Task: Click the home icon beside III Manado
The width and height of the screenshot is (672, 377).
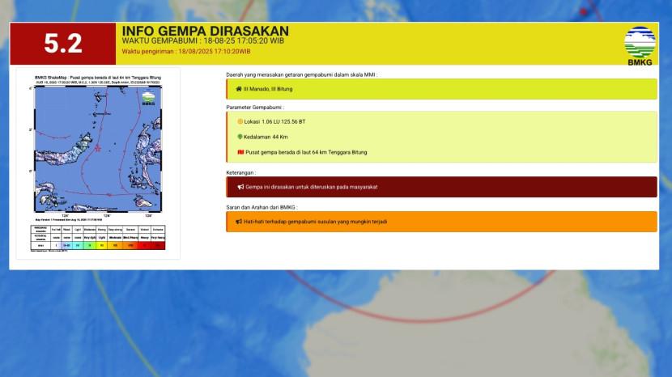Action: pos(239,89)
